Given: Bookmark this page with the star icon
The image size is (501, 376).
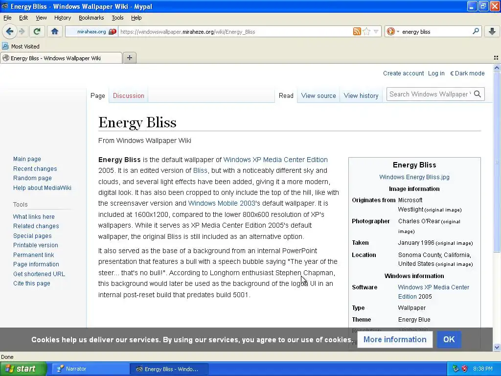Looking at the screenshot, I should 366,31.
